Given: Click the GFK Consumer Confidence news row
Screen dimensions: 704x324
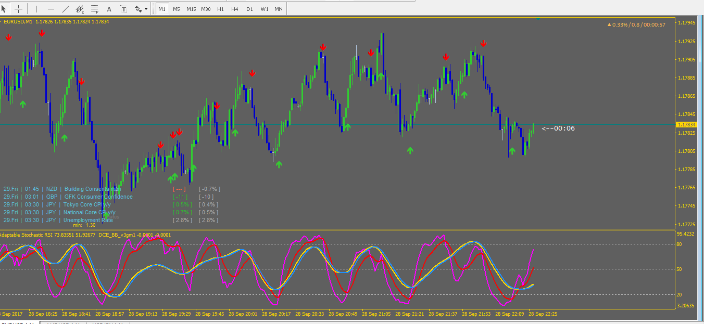Looking at the screenshot, I should point(98,197).
